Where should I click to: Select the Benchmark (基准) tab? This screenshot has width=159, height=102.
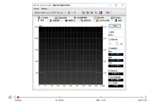[41, 20]
